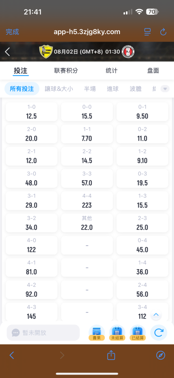Tap the browser share icon
This screenshot has width=174, height=378.
[x=111, y=355]
